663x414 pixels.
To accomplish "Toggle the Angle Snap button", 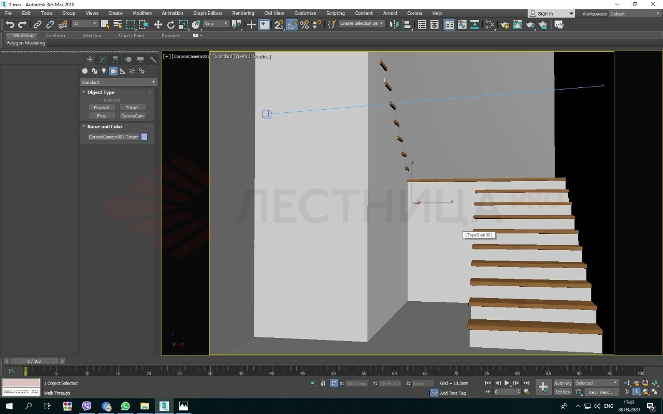I will 292,24.
